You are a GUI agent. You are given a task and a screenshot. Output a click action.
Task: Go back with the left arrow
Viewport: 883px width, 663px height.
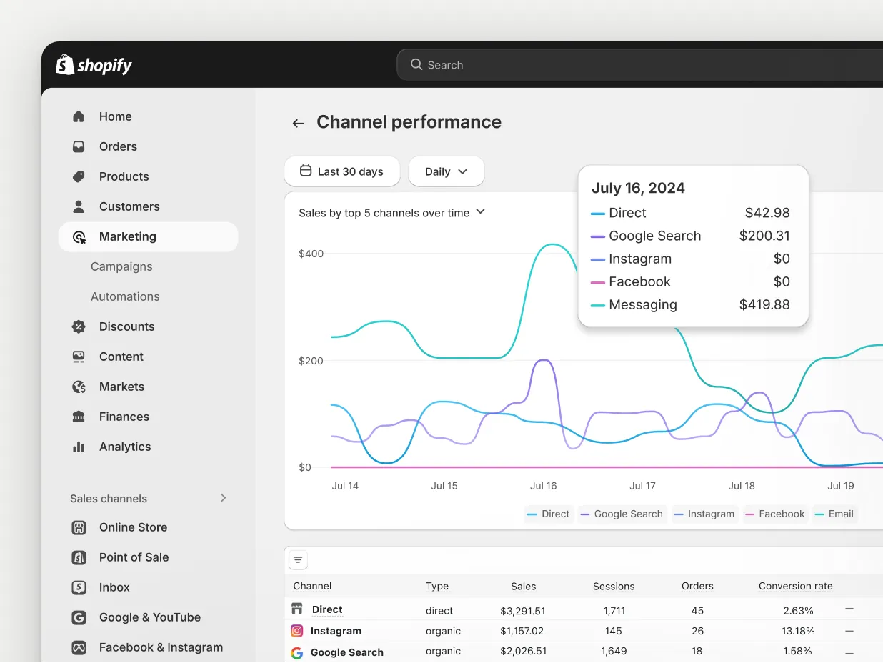(x=298, y=123)
